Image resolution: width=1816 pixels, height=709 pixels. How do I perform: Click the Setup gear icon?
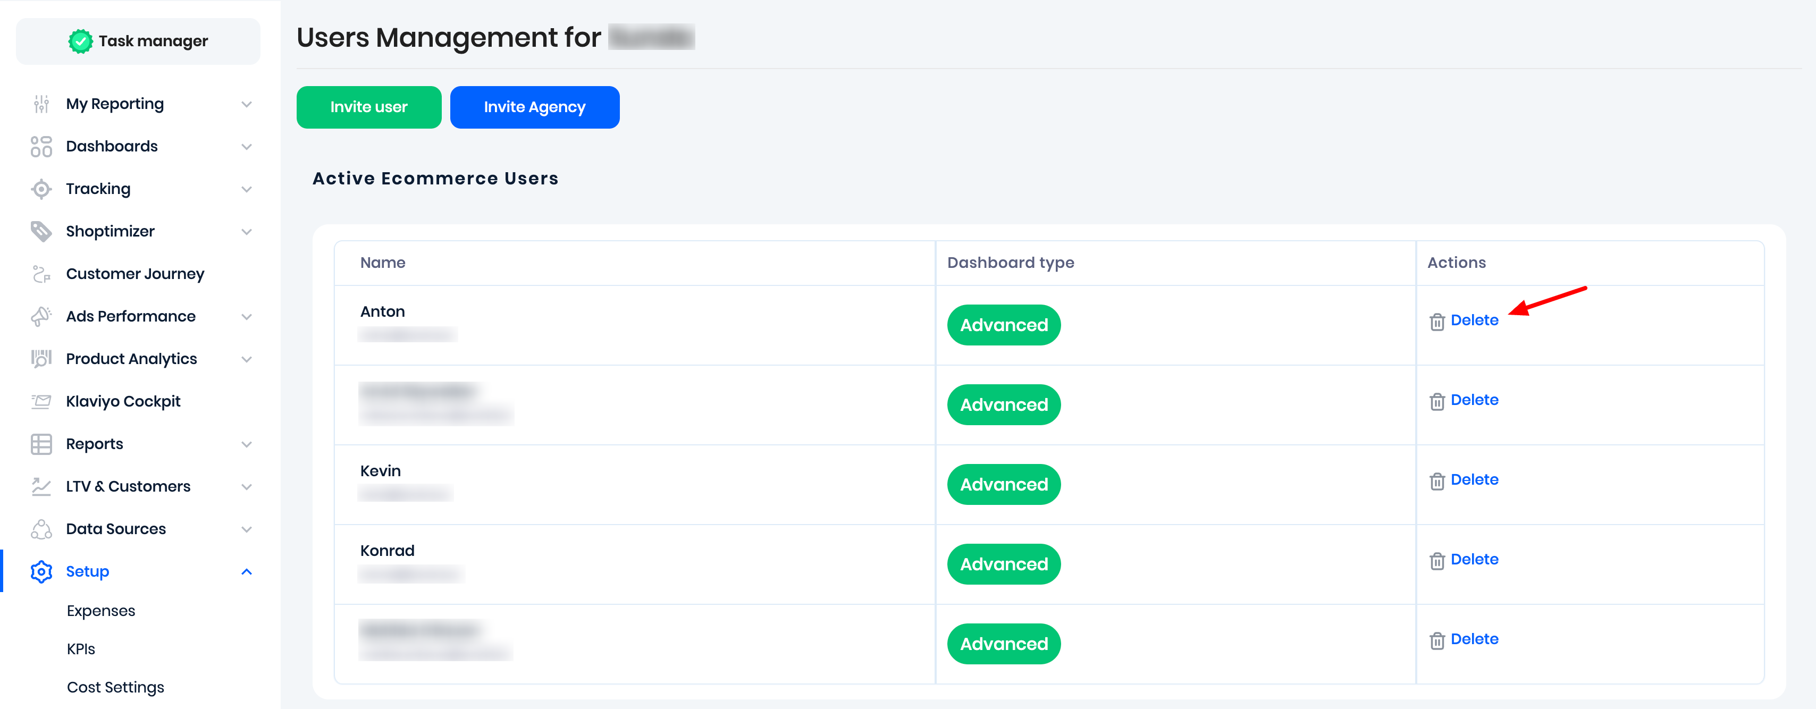(41, 571)
